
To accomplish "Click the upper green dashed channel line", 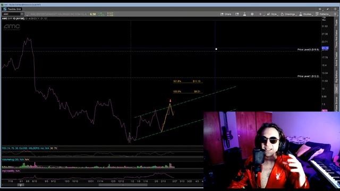I will coord(185,102).
